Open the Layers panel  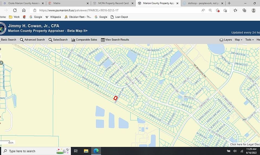(x=225, y=40)
